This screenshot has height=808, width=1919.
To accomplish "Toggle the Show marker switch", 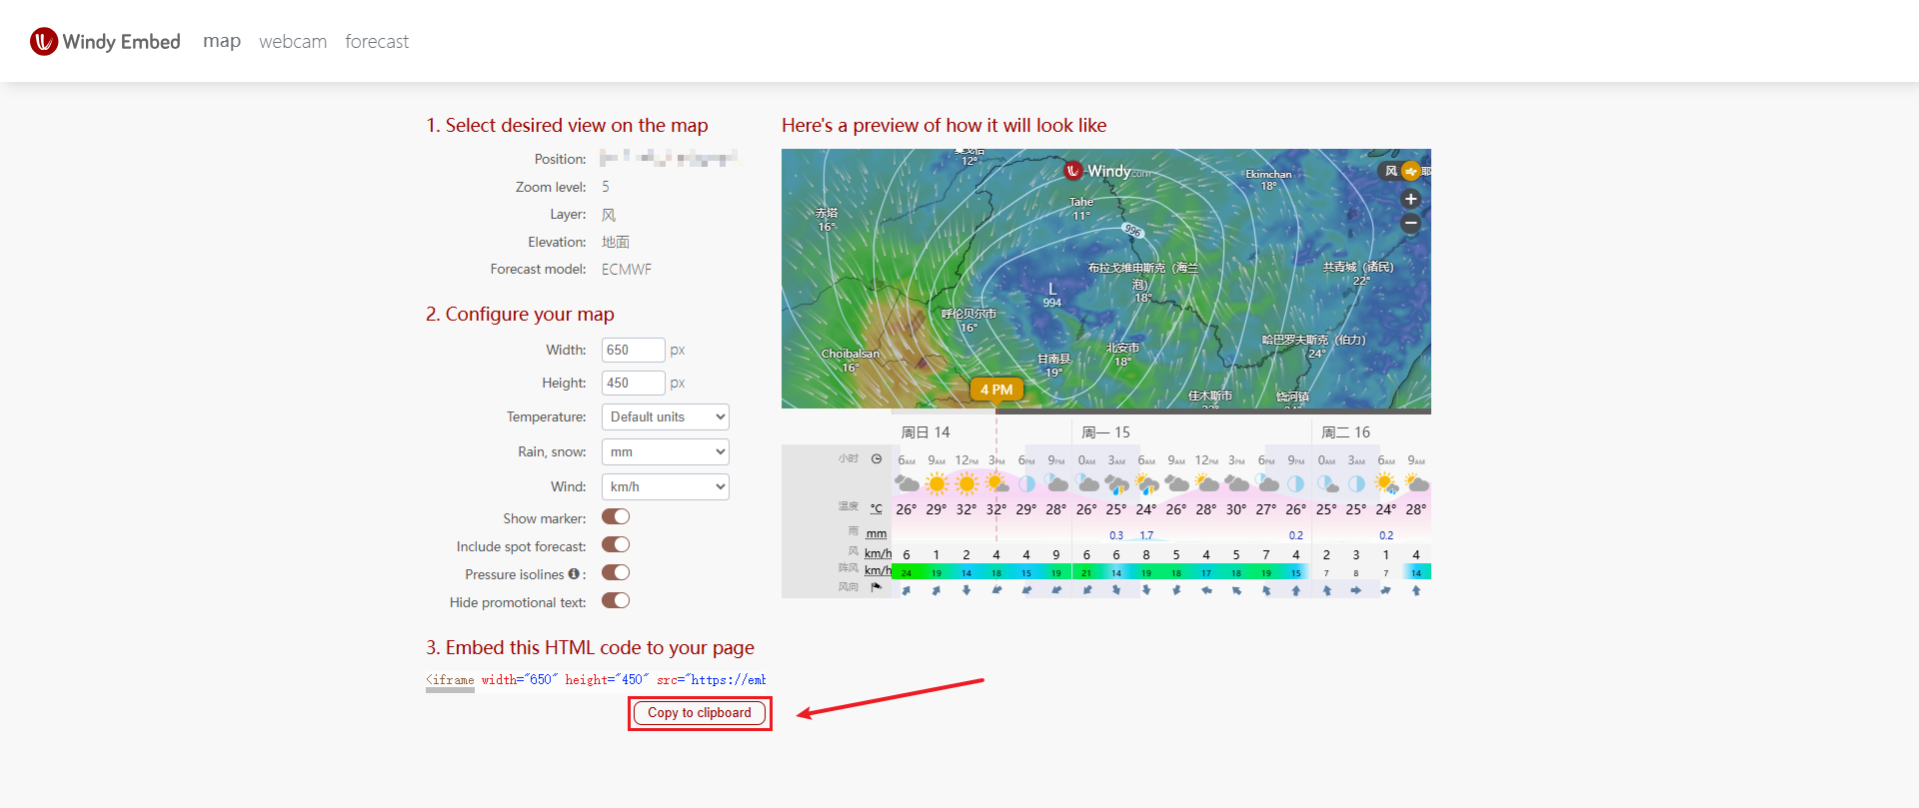I will click(616, 517).
